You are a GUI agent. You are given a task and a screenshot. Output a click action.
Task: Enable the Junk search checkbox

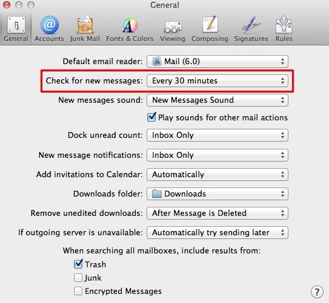(78, 278)
